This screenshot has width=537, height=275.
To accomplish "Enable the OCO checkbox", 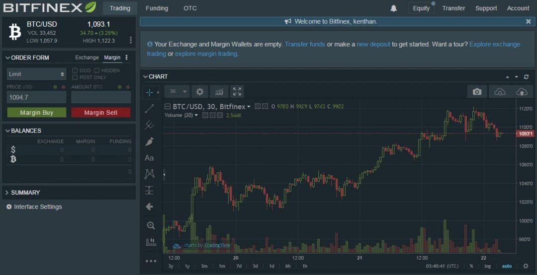I will coord(75,70).
